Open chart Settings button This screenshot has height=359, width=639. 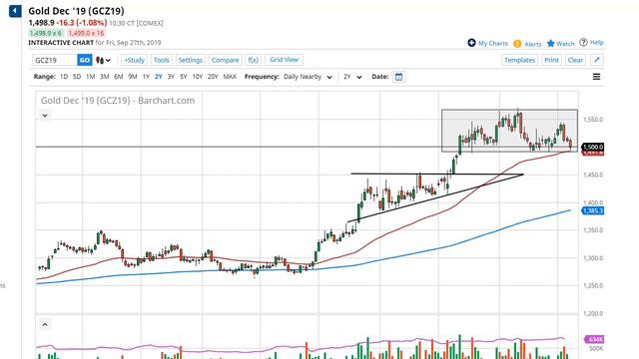[191, 60]
